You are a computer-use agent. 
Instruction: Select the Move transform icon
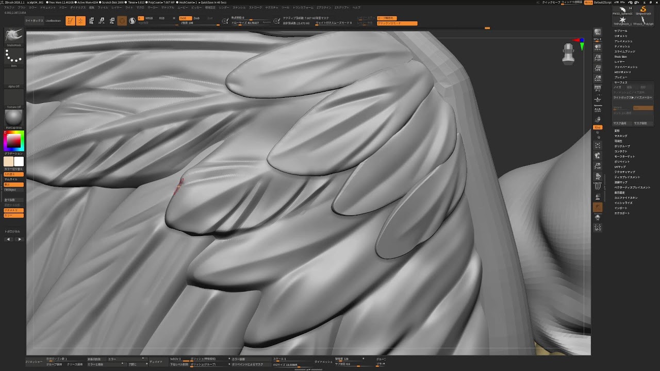[x=91, y=21]
